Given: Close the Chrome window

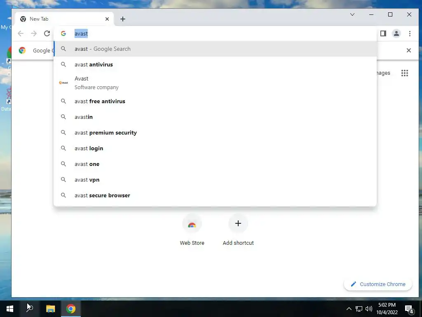Looking at the screenshot, I should click(409, 14).
